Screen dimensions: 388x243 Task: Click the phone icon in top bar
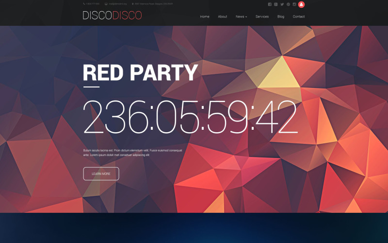coord(84,4)
